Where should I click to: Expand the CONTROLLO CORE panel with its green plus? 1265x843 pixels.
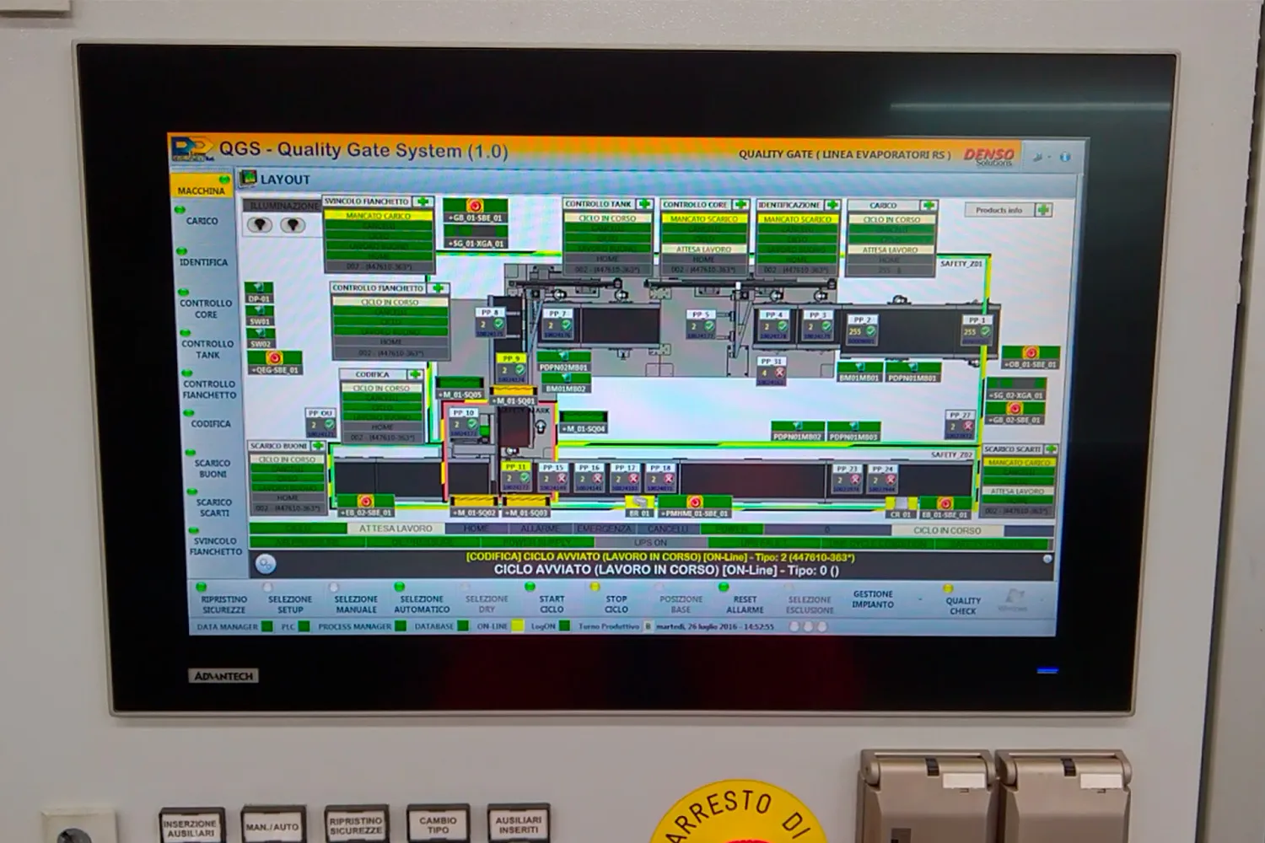[740, 204]
